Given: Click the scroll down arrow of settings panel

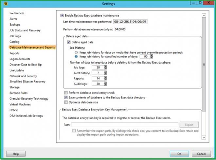Looking at the screenshot, I should click(x=204, y=137).
